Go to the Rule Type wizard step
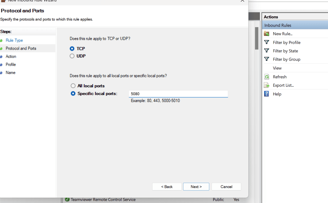The image size is (328, 203). point(14,40)
